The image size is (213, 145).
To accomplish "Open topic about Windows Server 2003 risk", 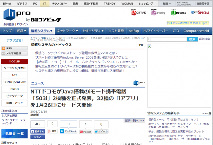I will 81,57.
